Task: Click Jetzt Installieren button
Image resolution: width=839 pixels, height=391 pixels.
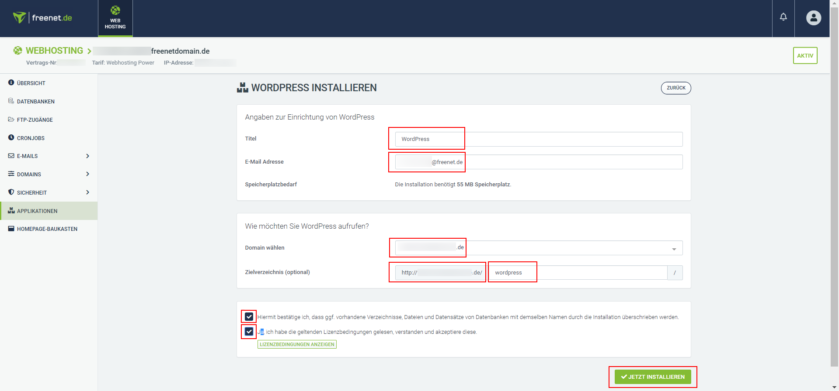Action: (653, 377)
